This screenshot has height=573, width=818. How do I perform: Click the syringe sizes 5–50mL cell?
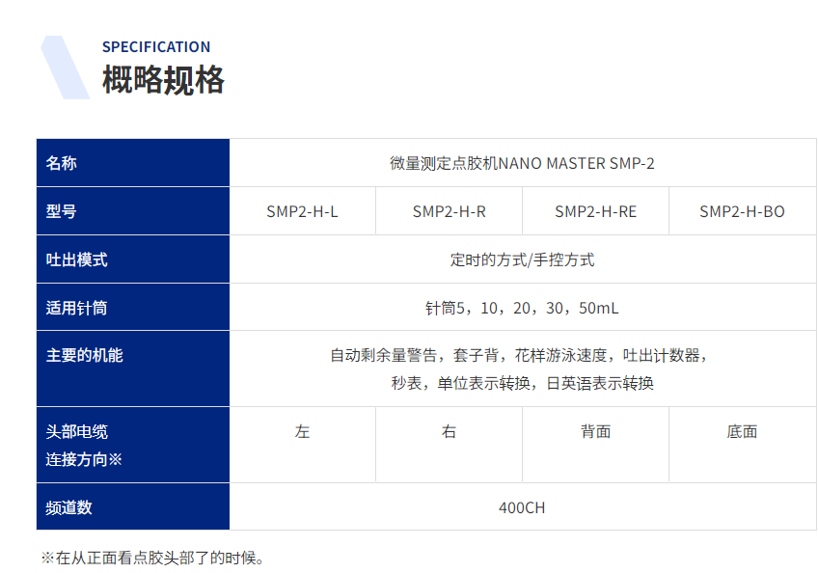click(521, 308)
